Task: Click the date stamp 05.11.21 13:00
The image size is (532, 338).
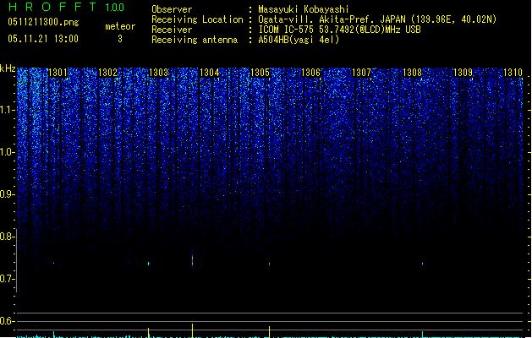Action: click(43, 39)
